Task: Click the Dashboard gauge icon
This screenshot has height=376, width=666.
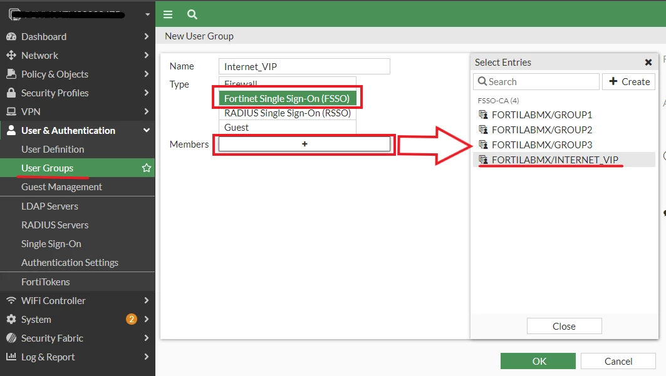Action: (x=11, y=37)
